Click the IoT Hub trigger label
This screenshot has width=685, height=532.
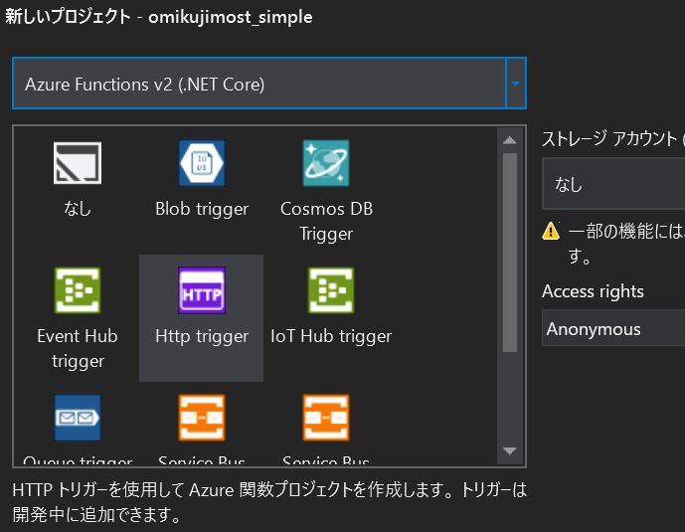331,336
